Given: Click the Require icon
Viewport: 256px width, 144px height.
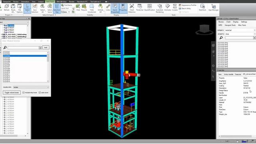Looking at the screenshot, I should [84, 8].
